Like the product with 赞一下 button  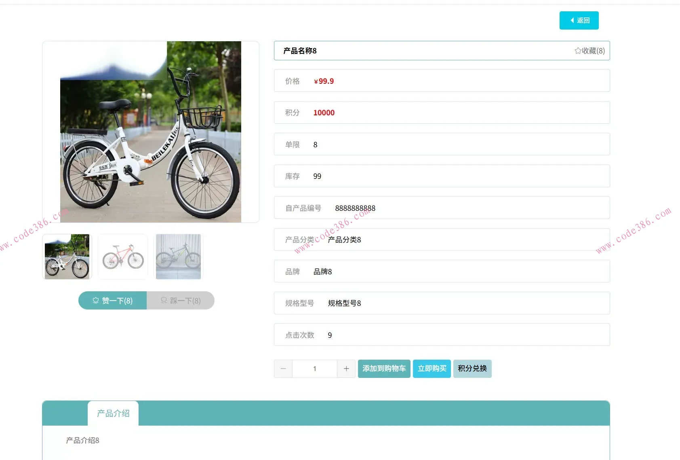pos(112,301)
